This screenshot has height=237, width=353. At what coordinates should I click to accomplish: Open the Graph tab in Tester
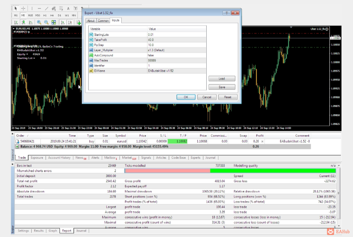click(x=53, y=231)
